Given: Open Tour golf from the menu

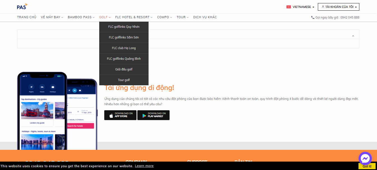Looking at the screenshot, I should click(x=124, y=80).
